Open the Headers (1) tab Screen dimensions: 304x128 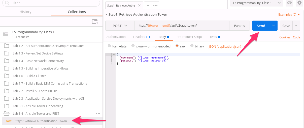click(142, 37)
